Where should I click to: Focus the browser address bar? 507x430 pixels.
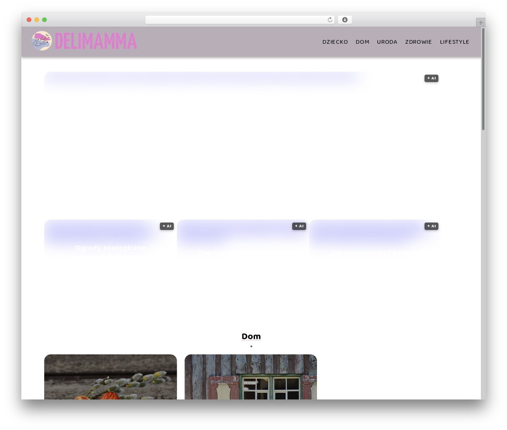240,20
